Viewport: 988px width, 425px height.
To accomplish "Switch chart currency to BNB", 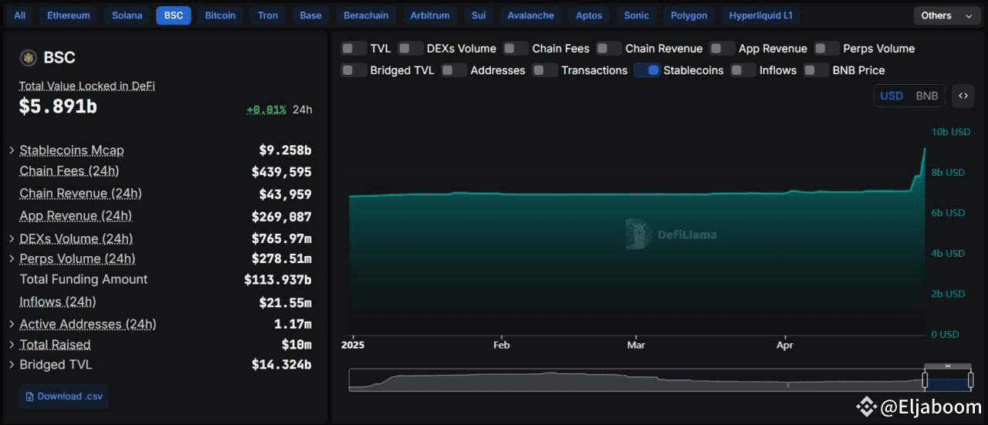I will 927,96.
